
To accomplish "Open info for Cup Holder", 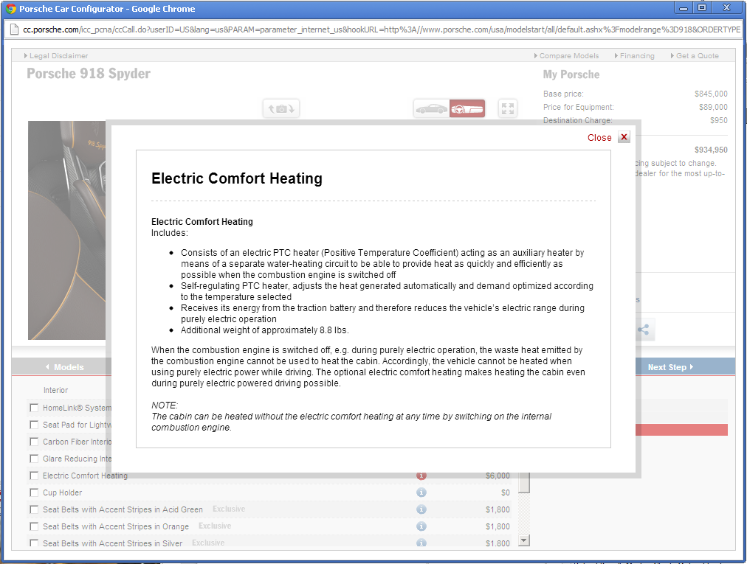I will click(421, 492).
